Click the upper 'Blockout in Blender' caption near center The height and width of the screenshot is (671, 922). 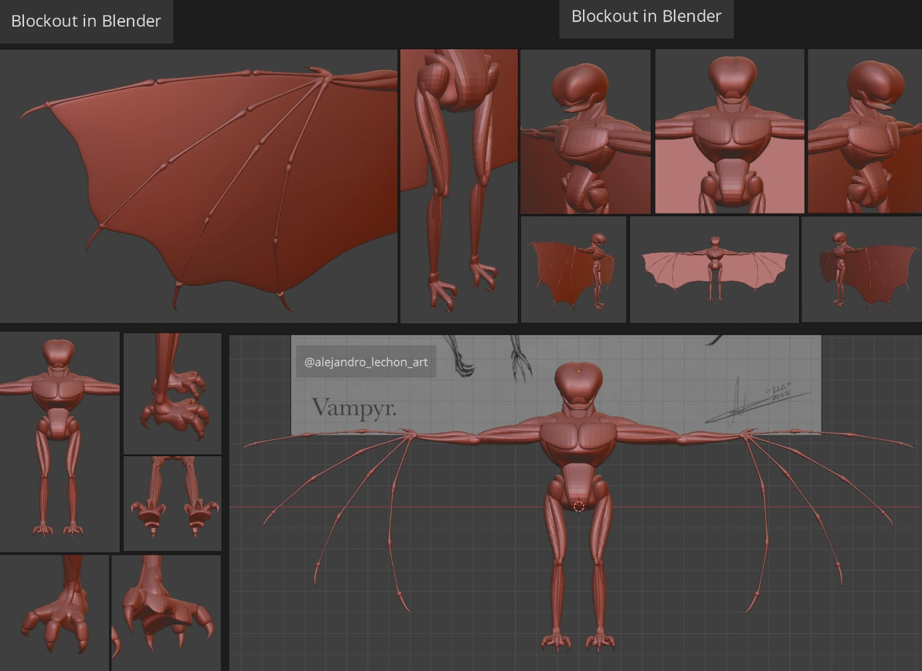[645, 16]
